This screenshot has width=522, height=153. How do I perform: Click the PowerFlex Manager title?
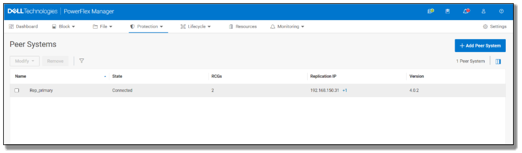coord(89,11)
